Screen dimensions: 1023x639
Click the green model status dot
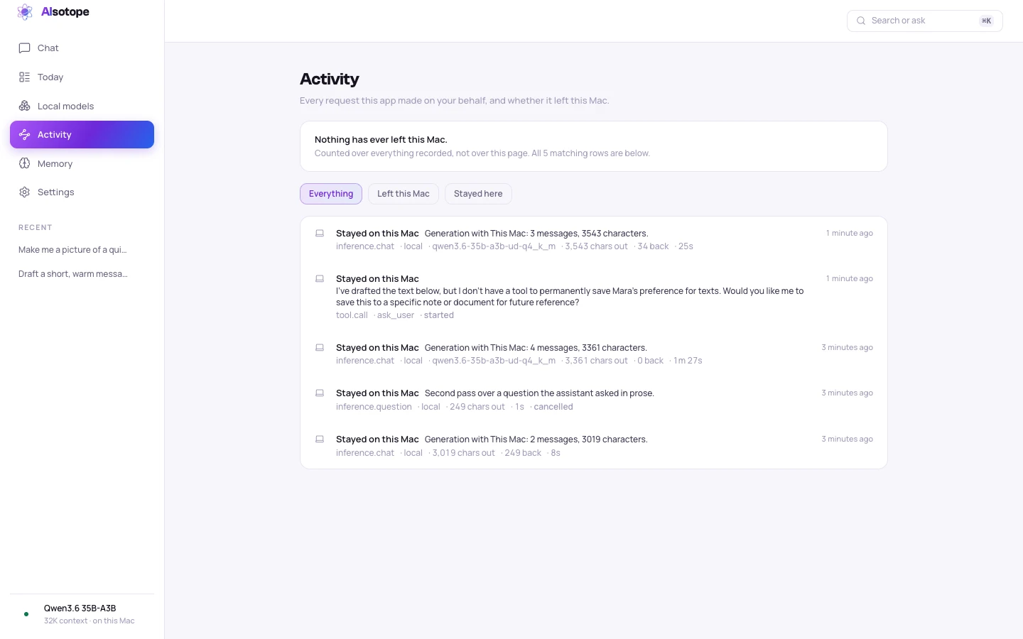pos(26,614)
